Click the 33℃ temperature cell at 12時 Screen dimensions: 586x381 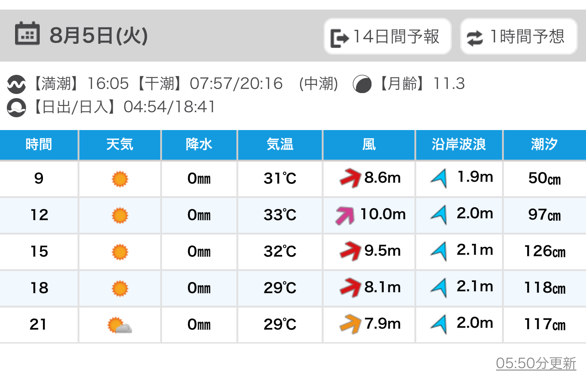[280, 215]
